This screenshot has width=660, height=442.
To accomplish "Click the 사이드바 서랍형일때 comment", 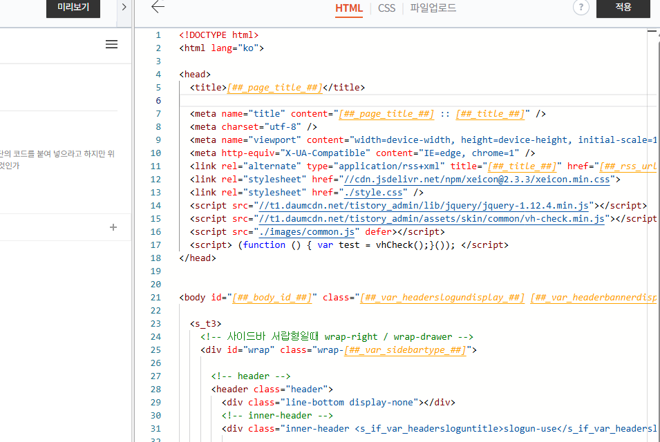I will tap(337, 337).
